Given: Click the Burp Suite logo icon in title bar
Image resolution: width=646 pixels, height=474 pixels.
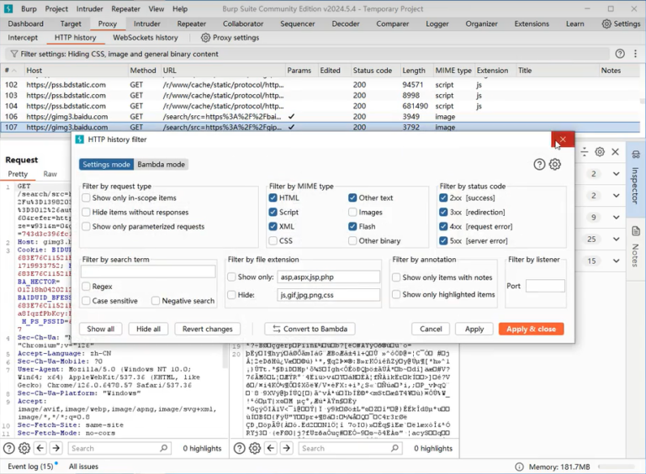Looking at the screenshot, I should pos(8,8).
